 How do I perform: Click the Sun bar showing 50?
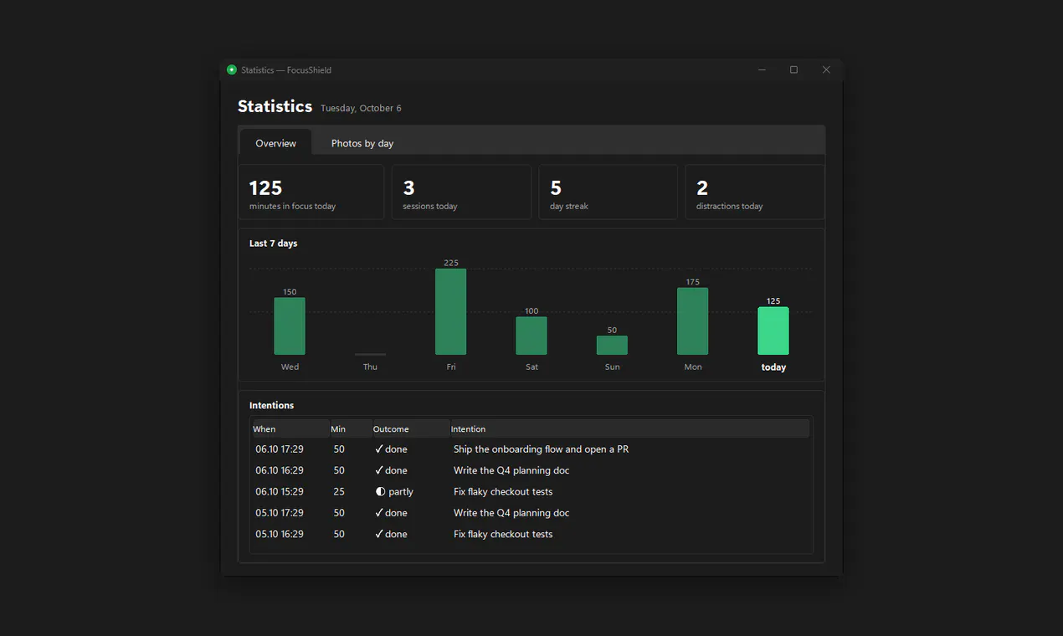612,346
